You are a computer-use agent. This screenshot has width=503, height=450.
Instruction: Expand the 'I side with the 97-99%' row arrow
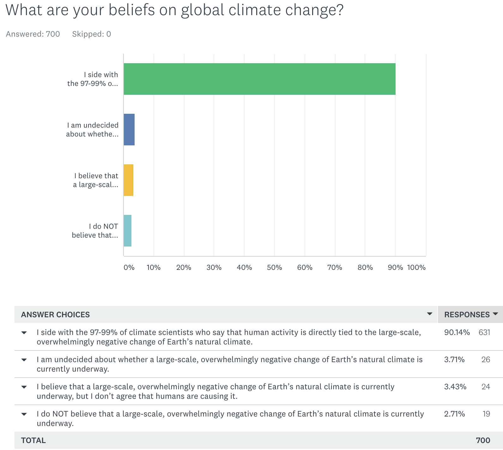coord(24,333)
